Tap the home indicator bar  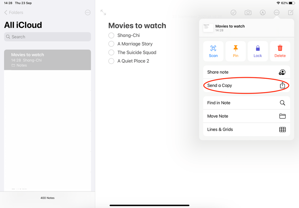click(149, 205)
